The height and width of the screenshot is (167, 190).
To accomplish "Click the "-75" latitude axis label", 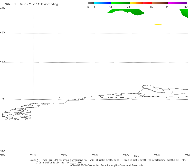I will (2, 99).
